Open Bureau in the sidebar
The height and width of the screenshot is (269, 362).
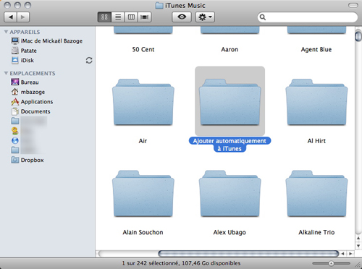[x=25, y=82]
